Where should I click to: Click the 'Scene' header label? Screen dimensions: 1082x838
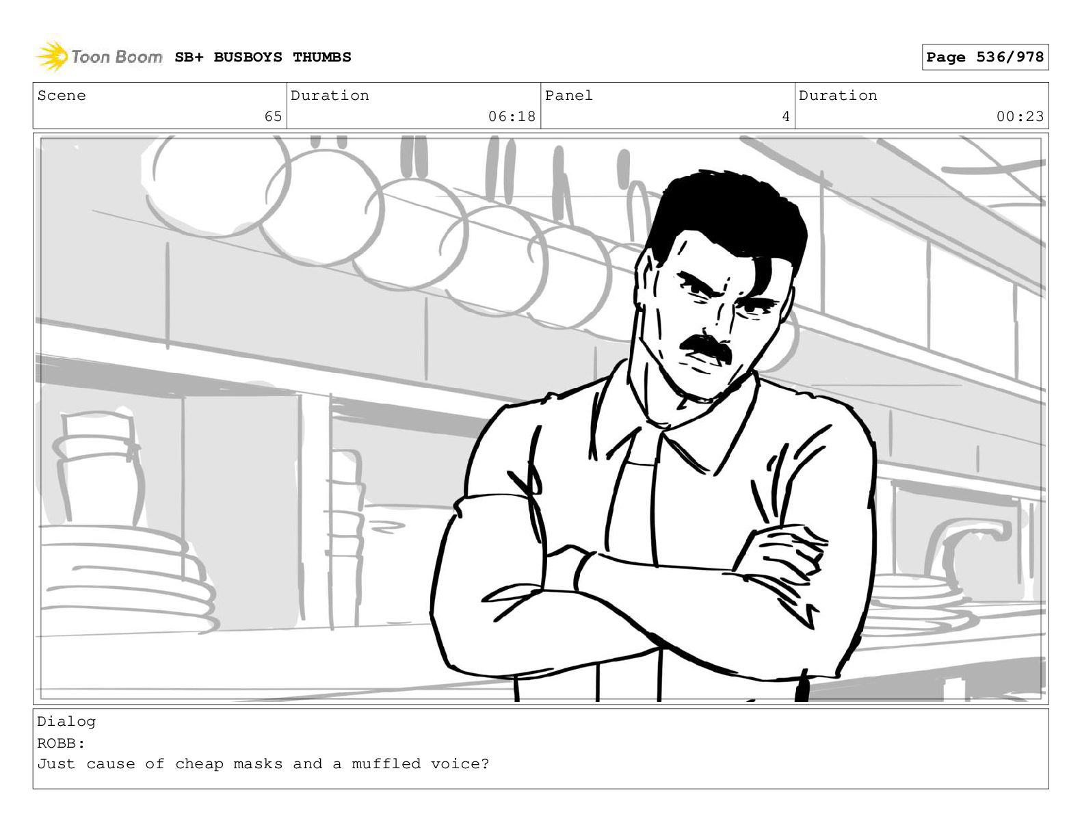click(x=62, y=96)
